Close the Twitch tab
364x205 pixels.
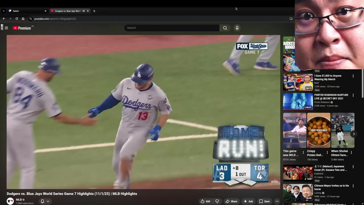(x=45, y=11)
